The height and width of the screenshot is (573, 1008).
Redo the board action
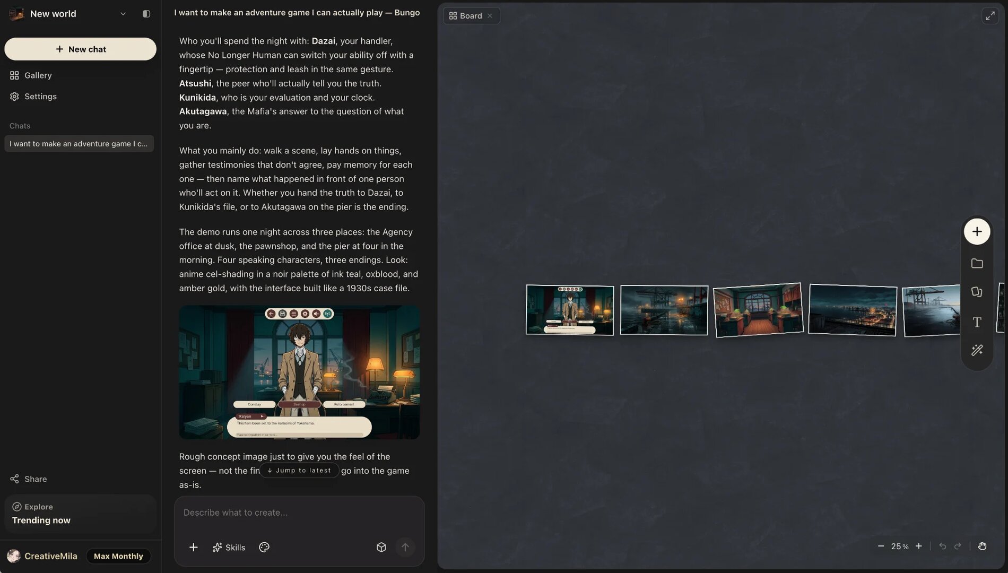pos(958,546)
